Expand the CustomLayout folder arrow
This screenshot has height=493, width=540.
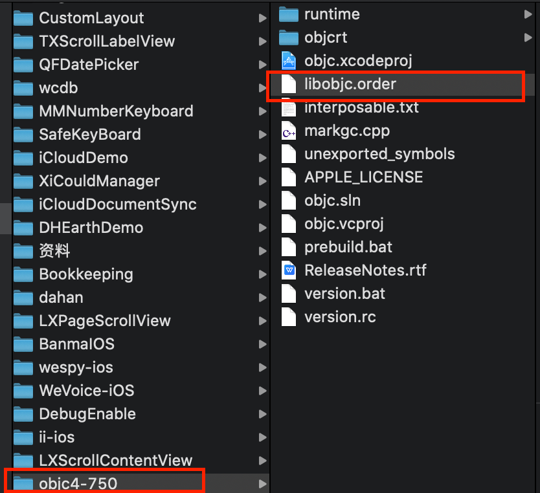pos(263,18)
